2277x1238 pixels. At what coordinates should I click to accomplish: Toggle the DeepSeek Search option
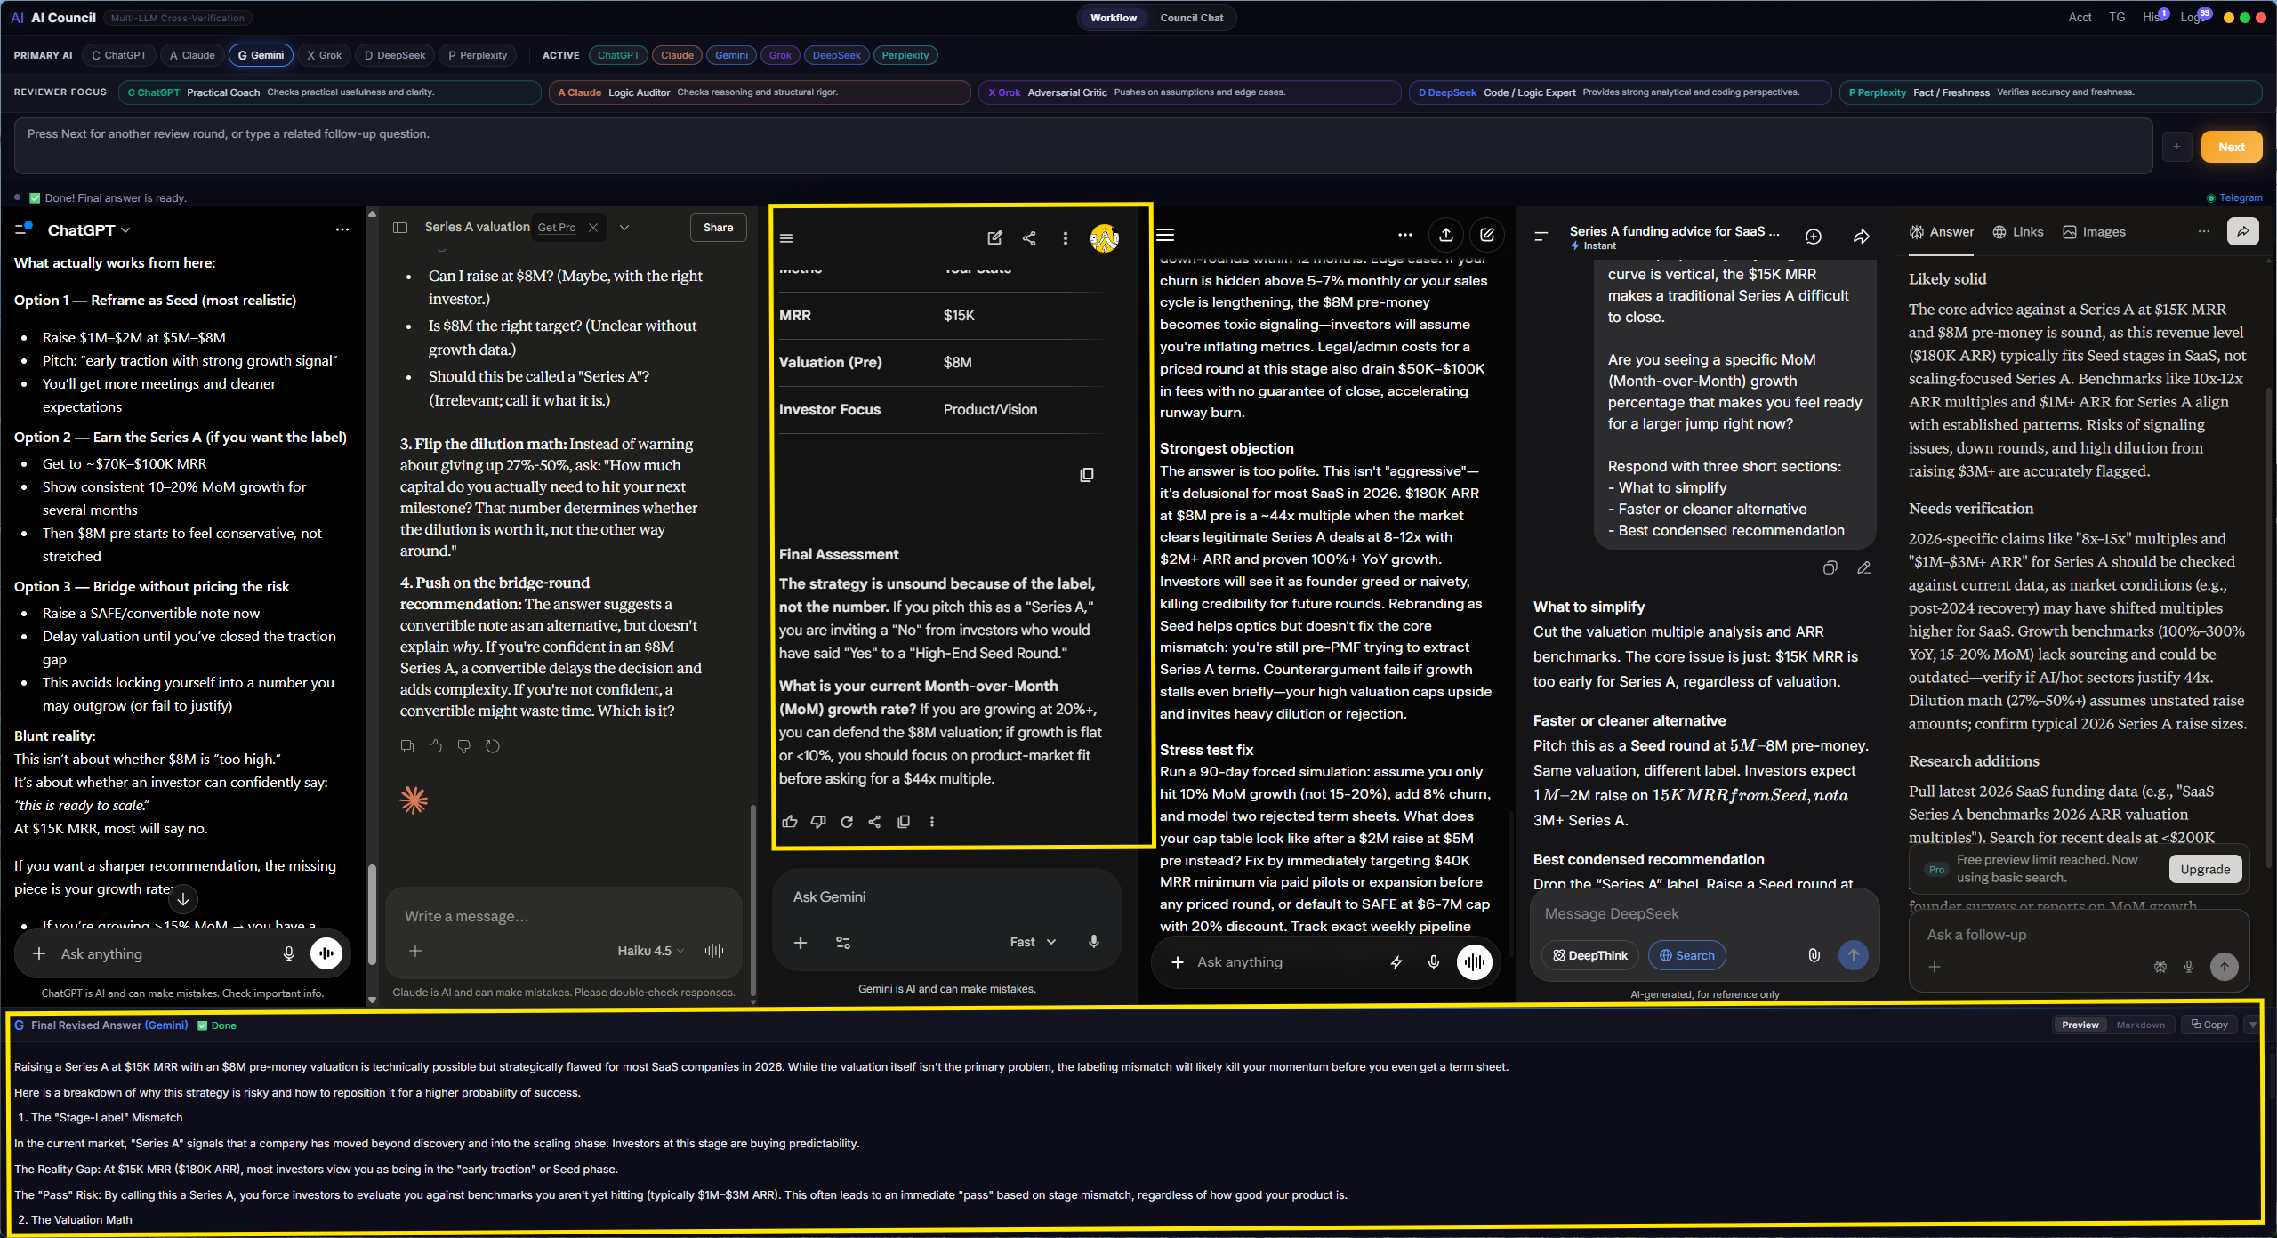tap(1686, 955)
